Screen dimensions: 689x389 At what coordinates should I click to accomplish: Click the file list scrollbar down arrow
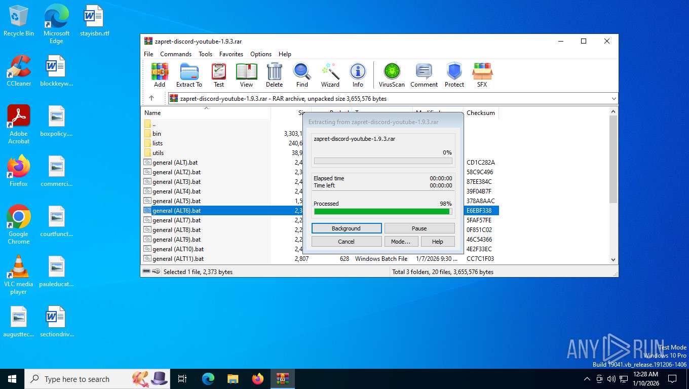613,259
